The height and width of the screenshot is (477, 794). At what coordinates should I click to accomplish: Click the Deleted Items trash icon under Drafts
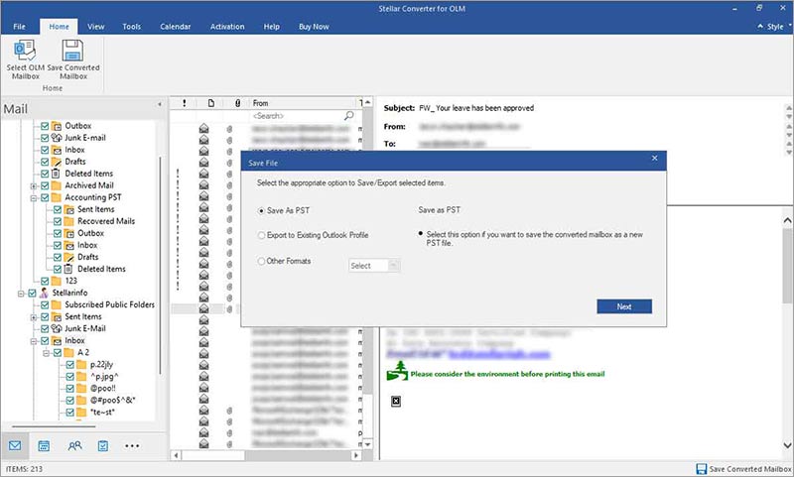tap(57, 174)
